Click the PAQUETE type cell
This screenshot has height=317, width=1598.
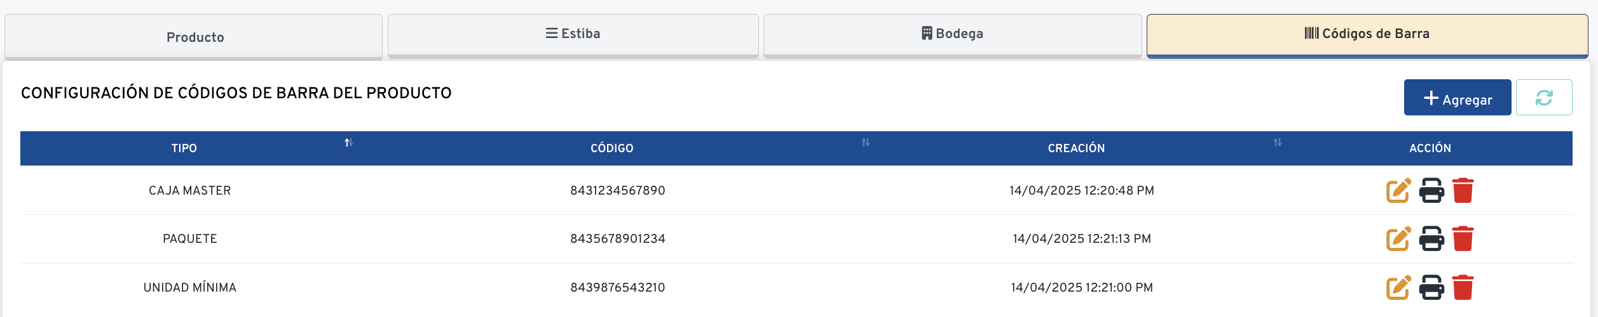(x=189, y=239)
